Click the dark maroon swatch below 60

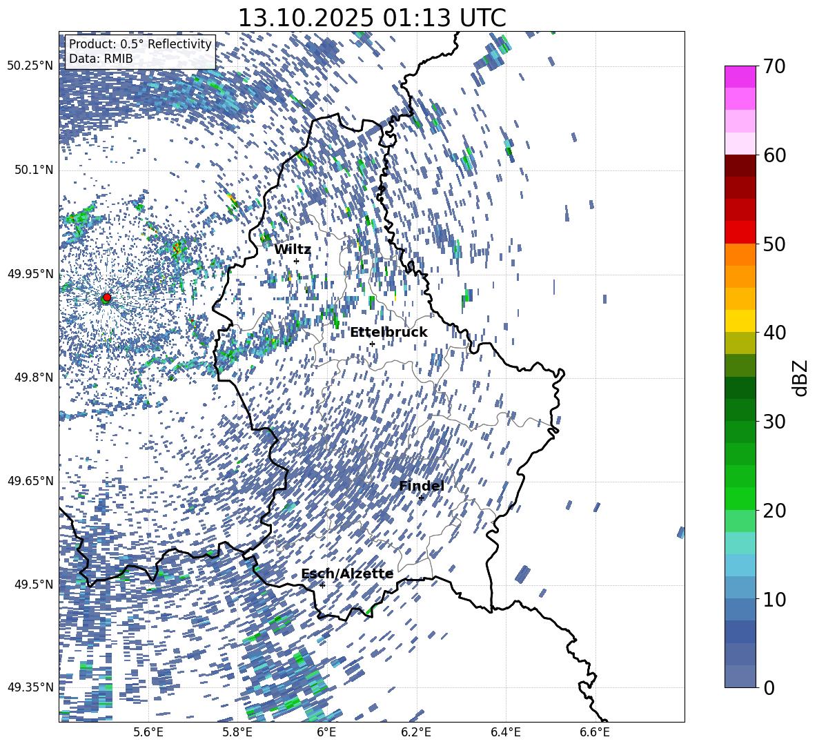[x=740, y=166]
